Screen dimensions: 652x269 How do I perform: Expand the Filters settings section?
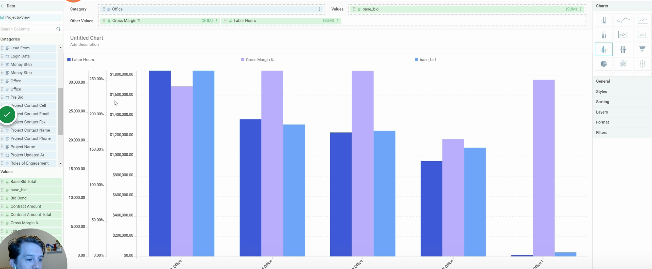(622, 133)
